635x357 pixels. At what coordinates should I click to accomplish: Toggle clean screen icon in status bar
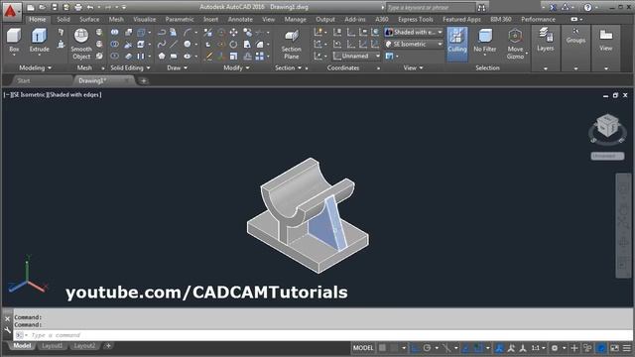[614, 348]
